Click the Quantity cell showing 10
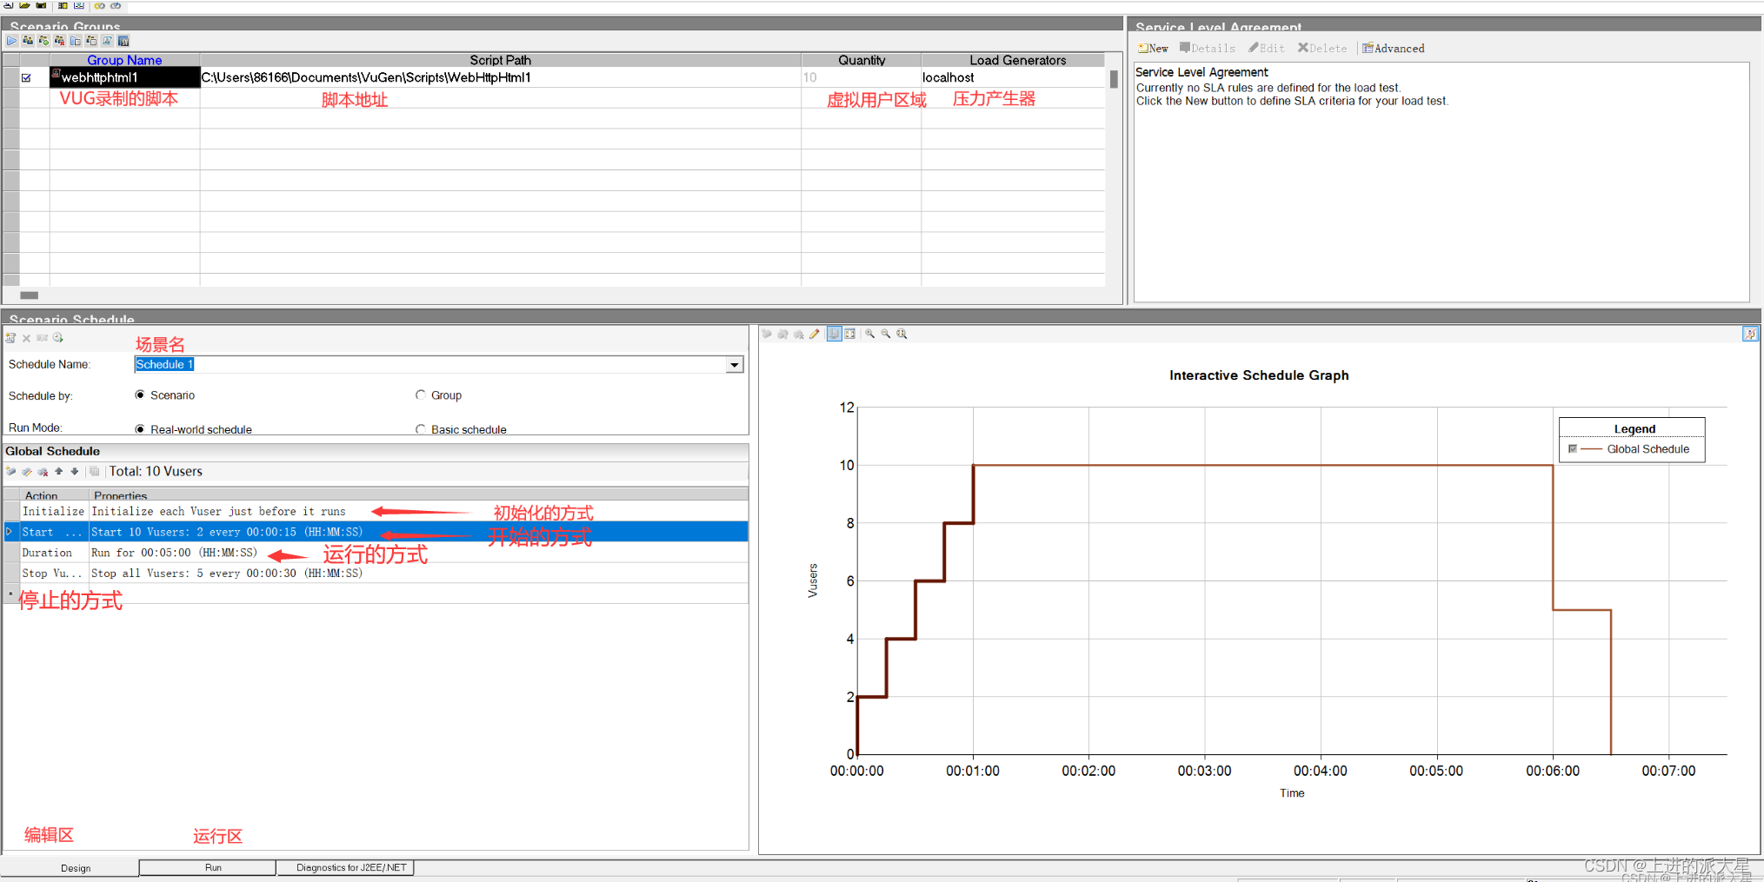1764x882 pixels. 862,77
